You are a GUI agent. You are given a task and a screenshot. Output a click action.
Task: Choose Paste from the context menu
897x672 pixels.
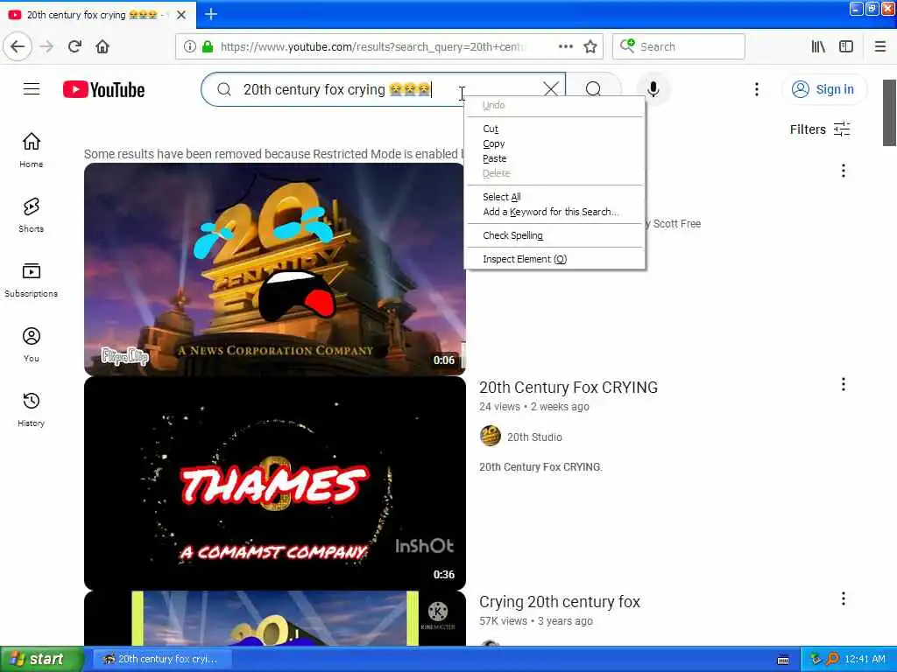point(554,158)
